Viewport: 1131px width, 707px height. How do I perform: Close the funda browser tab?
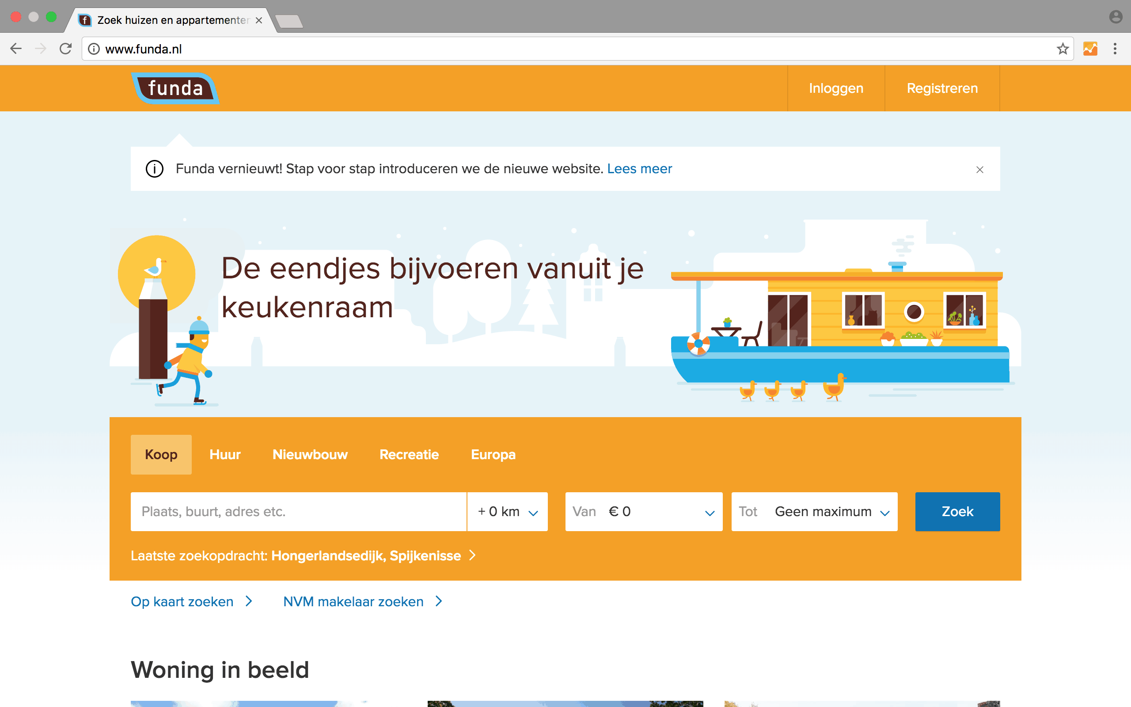tap(259, 20)
